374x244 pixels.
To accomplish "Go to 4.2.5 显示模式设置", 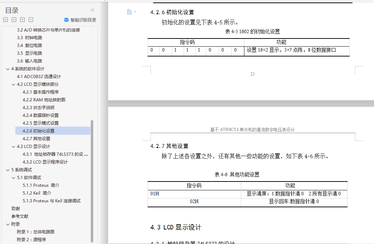I will point(41,123).
